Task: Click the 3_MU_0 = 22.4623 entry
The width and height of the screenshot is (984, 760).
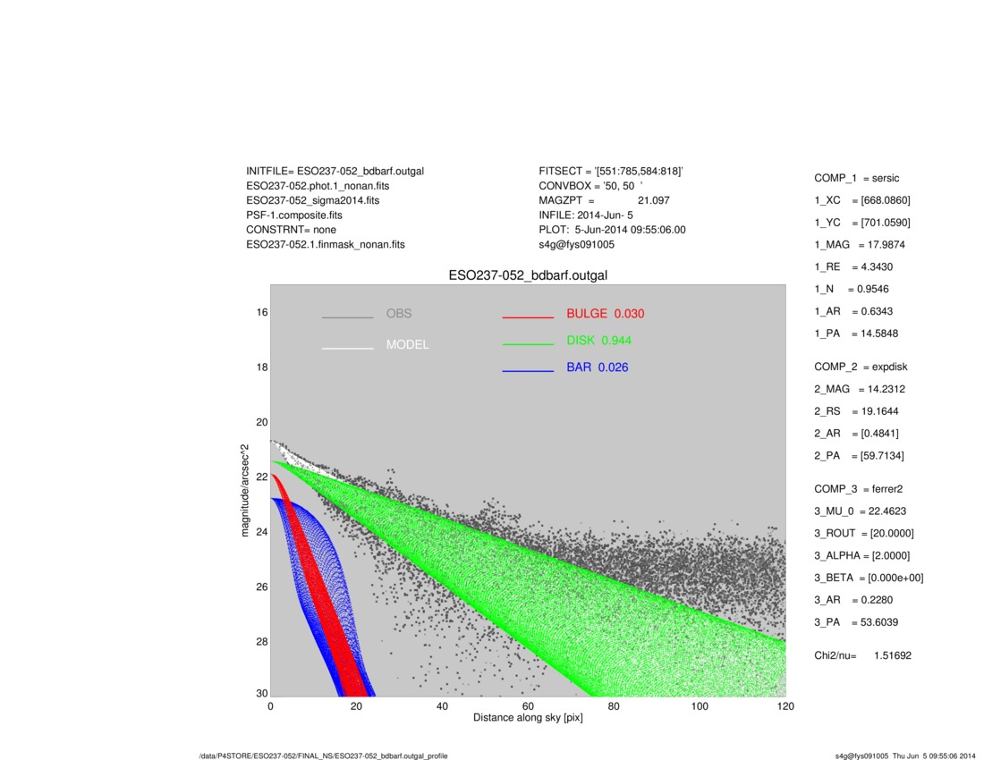Action: coord(861,511)
